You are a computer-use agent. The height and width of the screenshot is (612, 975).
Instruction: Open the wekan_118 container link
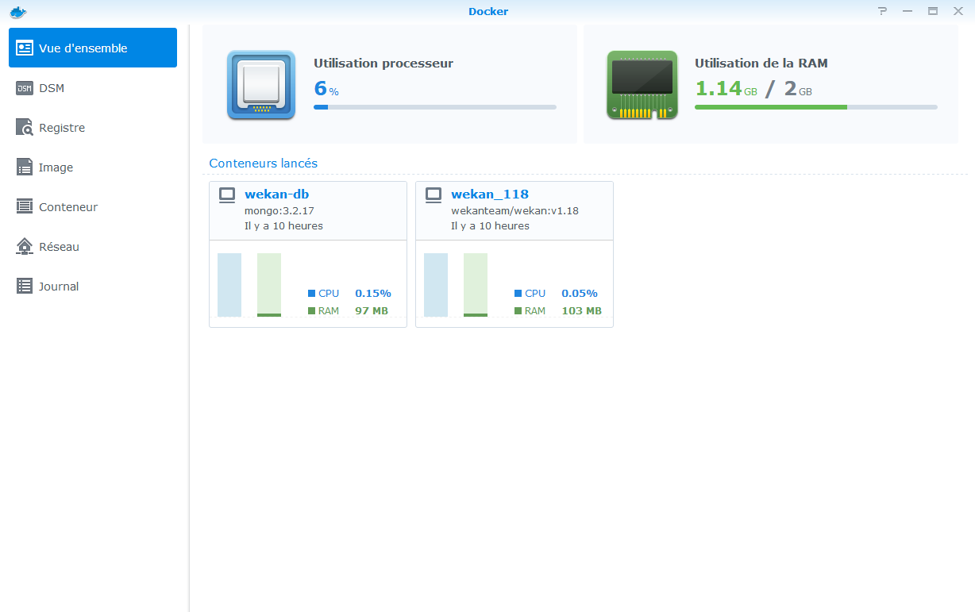point(490,194)
